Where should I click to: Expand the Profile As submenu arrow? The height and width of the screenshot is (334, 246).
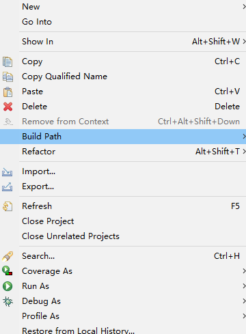(244, 316)
